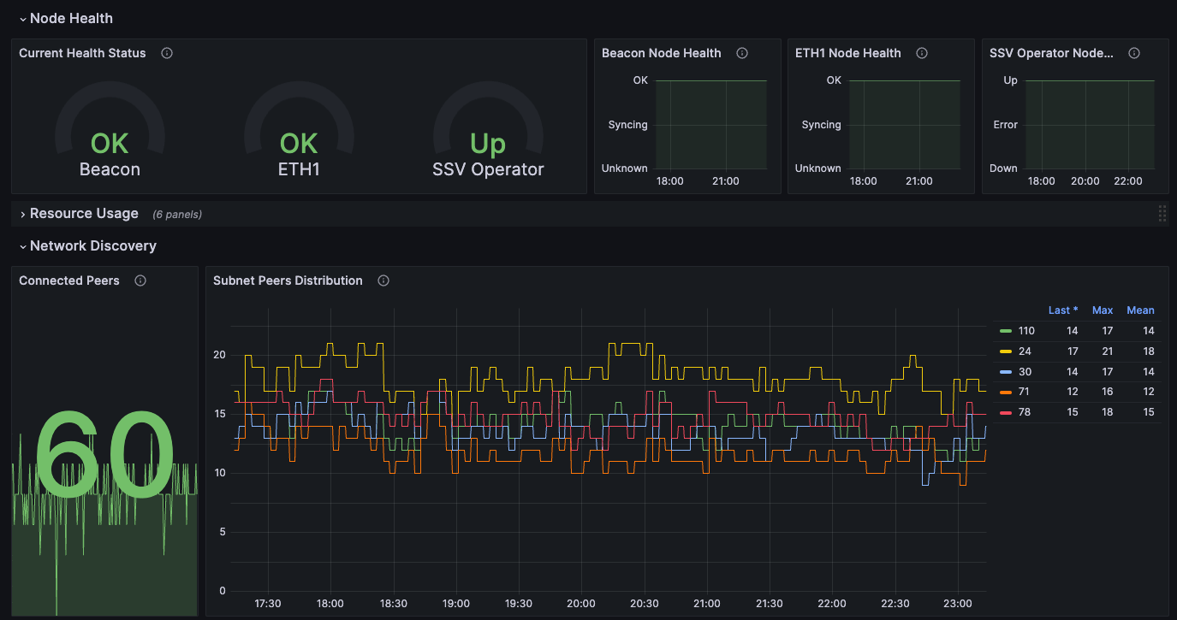Open info icon beside Subnet Peers Distribution
The width and height of the screenshot is (1177, 620).
tap(383, 280)
